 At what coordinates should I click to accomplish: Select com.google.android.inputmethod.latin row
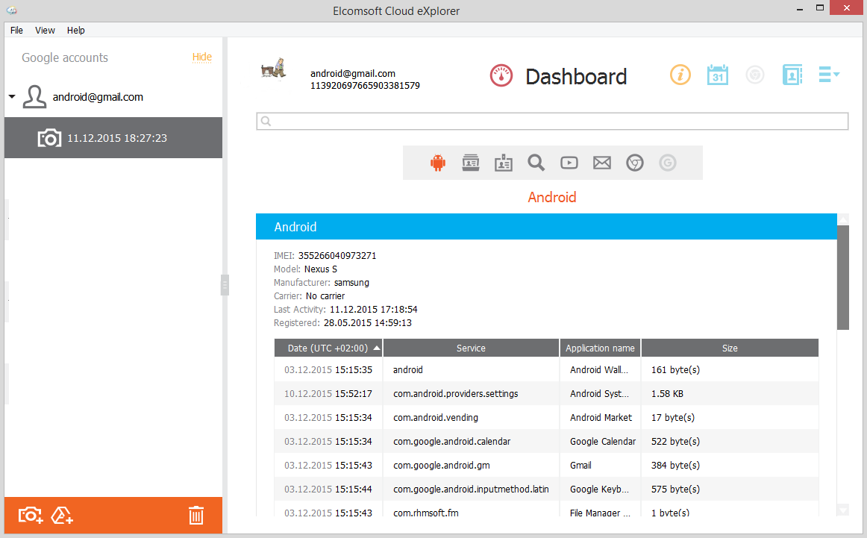546,489
